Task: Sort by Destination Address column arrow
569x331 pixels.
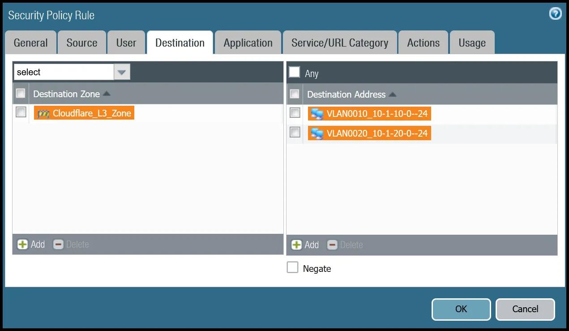Action: coord(392,95)
